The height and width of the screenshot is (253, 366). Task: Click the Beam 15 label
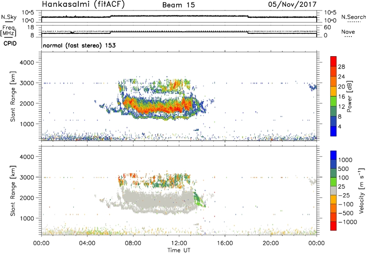[178, 5]
